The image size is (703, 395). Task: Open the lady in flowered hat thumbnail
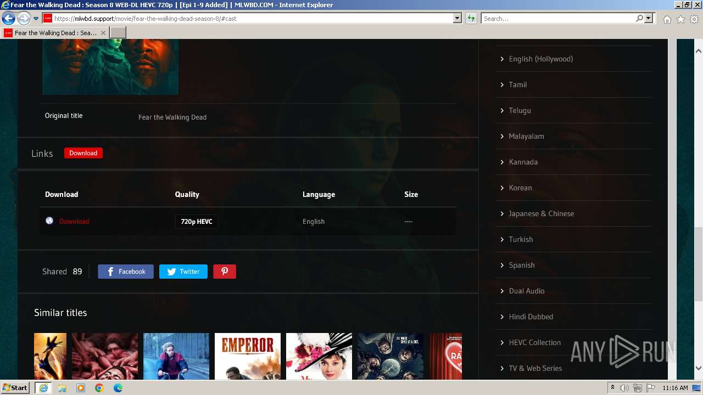pyautogui.click(x=319, y=356)
